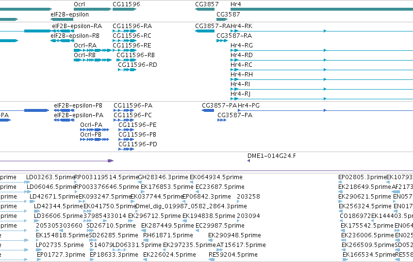Click the CO186972 EST label
Viewport: 413px width, 262px height.
tap(355, 216)
